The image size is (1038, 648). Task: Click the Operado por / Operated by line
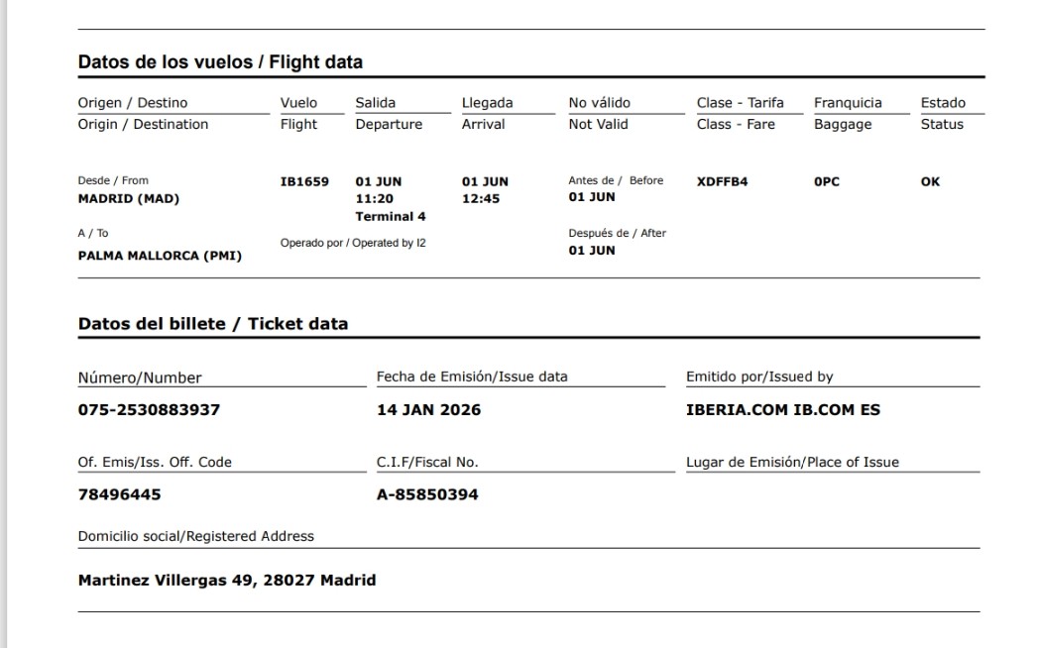[353, 242]
